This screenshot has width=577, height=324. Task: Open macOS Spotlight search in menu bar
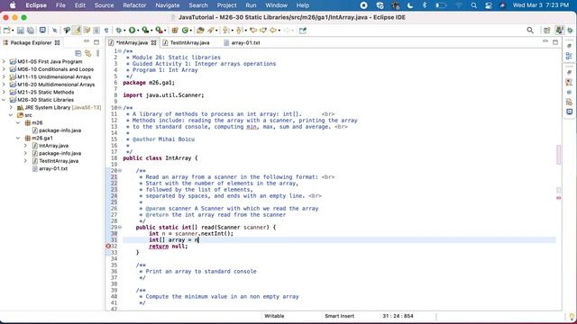474,5
